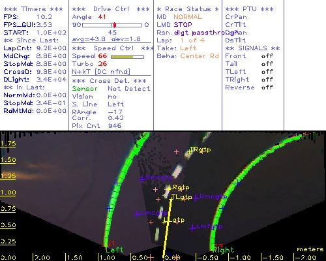
Task: Select the Race Status panel header
Action: point(188,9)
